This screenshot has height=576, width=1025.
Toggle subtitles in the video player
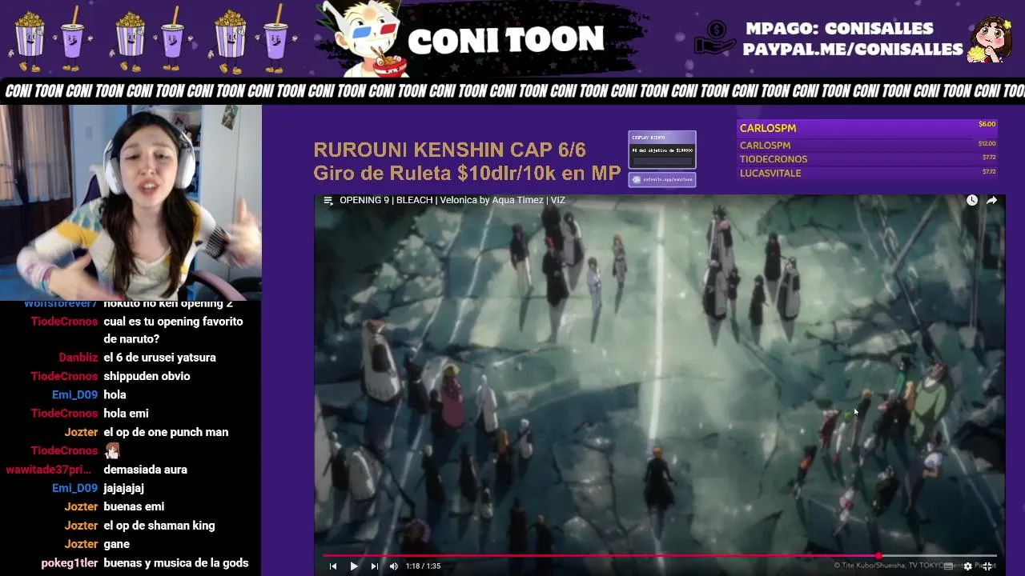948,566
